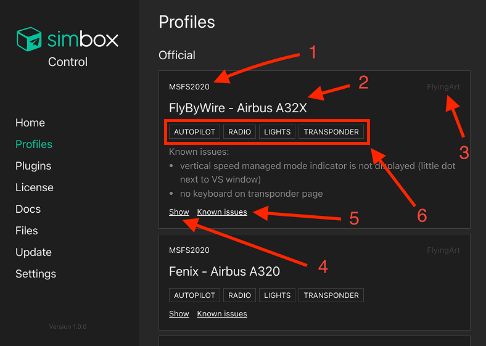The height and width of the screenshot is (346, 486).
Task: Click the 'Known issues:' heading text
Action: [x=199, y=152]
